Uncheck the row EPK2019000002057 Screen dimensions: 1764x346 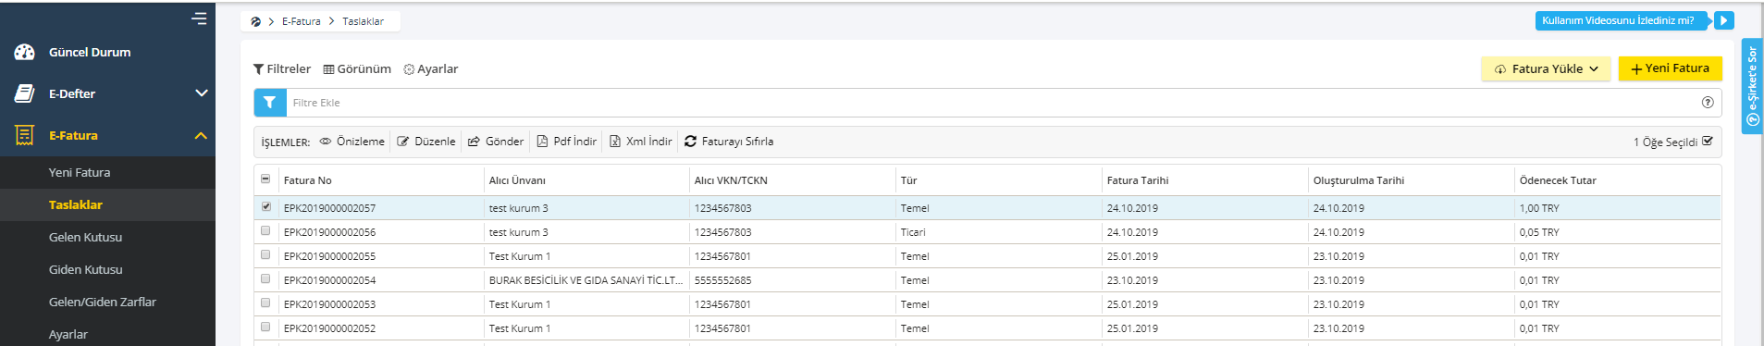coord(265,207)
